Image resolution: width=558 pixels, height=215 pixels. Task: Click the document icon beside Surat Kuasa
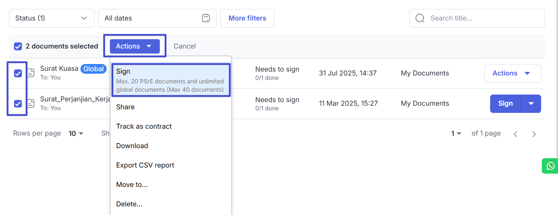coord(31,73)
